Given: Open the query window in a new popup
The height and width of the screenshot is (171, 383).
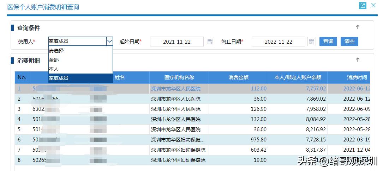Looking at the screenshot, I should 363,6.
